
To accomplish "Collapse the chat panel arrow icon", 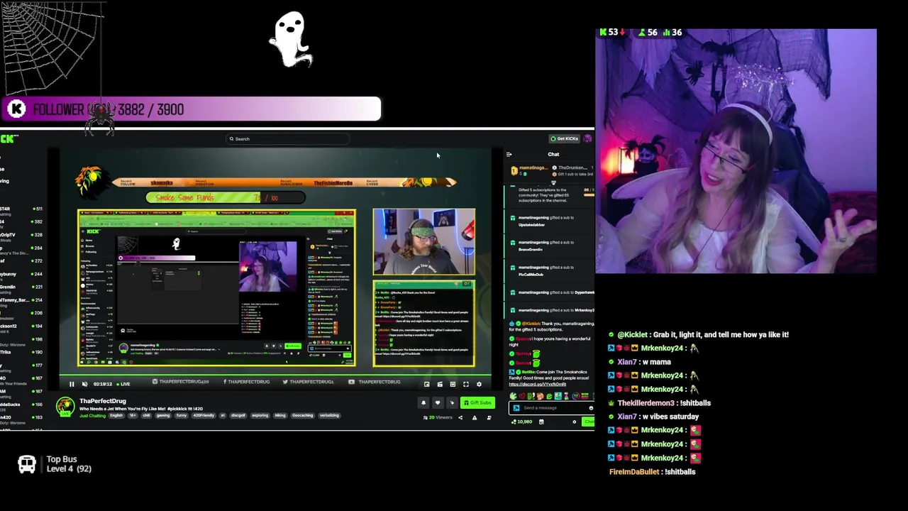I will (509, 154).
